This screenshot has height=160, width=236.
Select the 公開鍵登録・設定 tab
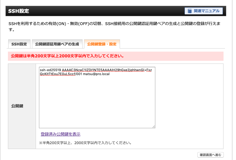click(x=102, y=44)
